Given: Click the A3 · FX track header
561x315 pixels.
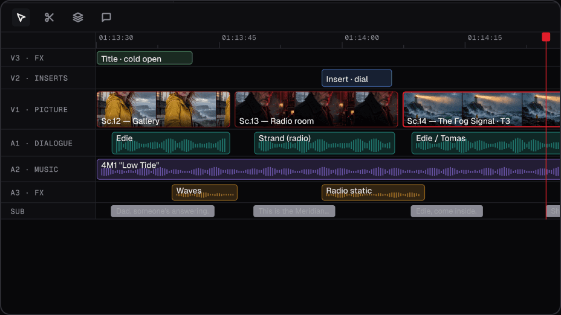Looking at the screenshot, I should tap(48, 193).
